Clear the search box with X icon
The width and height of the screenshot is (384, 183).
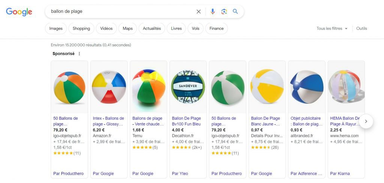[199, 12]
